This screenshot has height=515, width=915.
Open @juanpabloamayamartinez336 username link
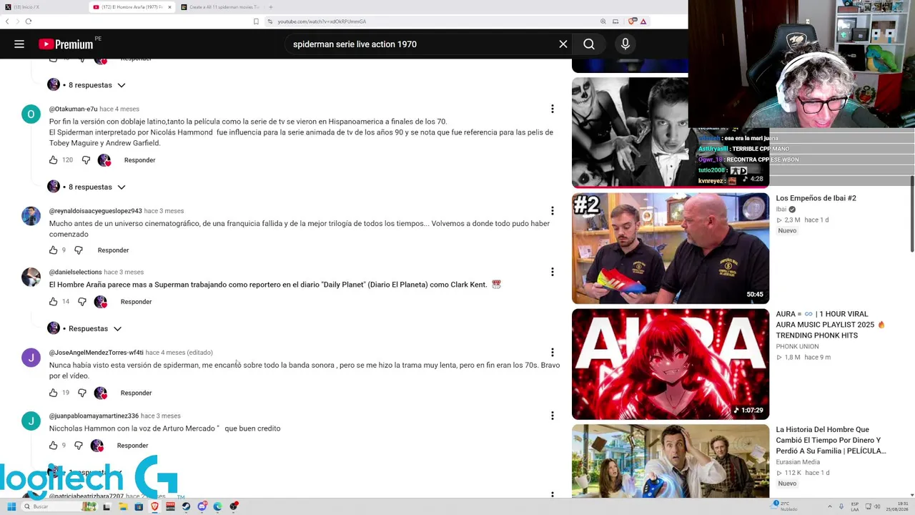click(x=94, y=416)
